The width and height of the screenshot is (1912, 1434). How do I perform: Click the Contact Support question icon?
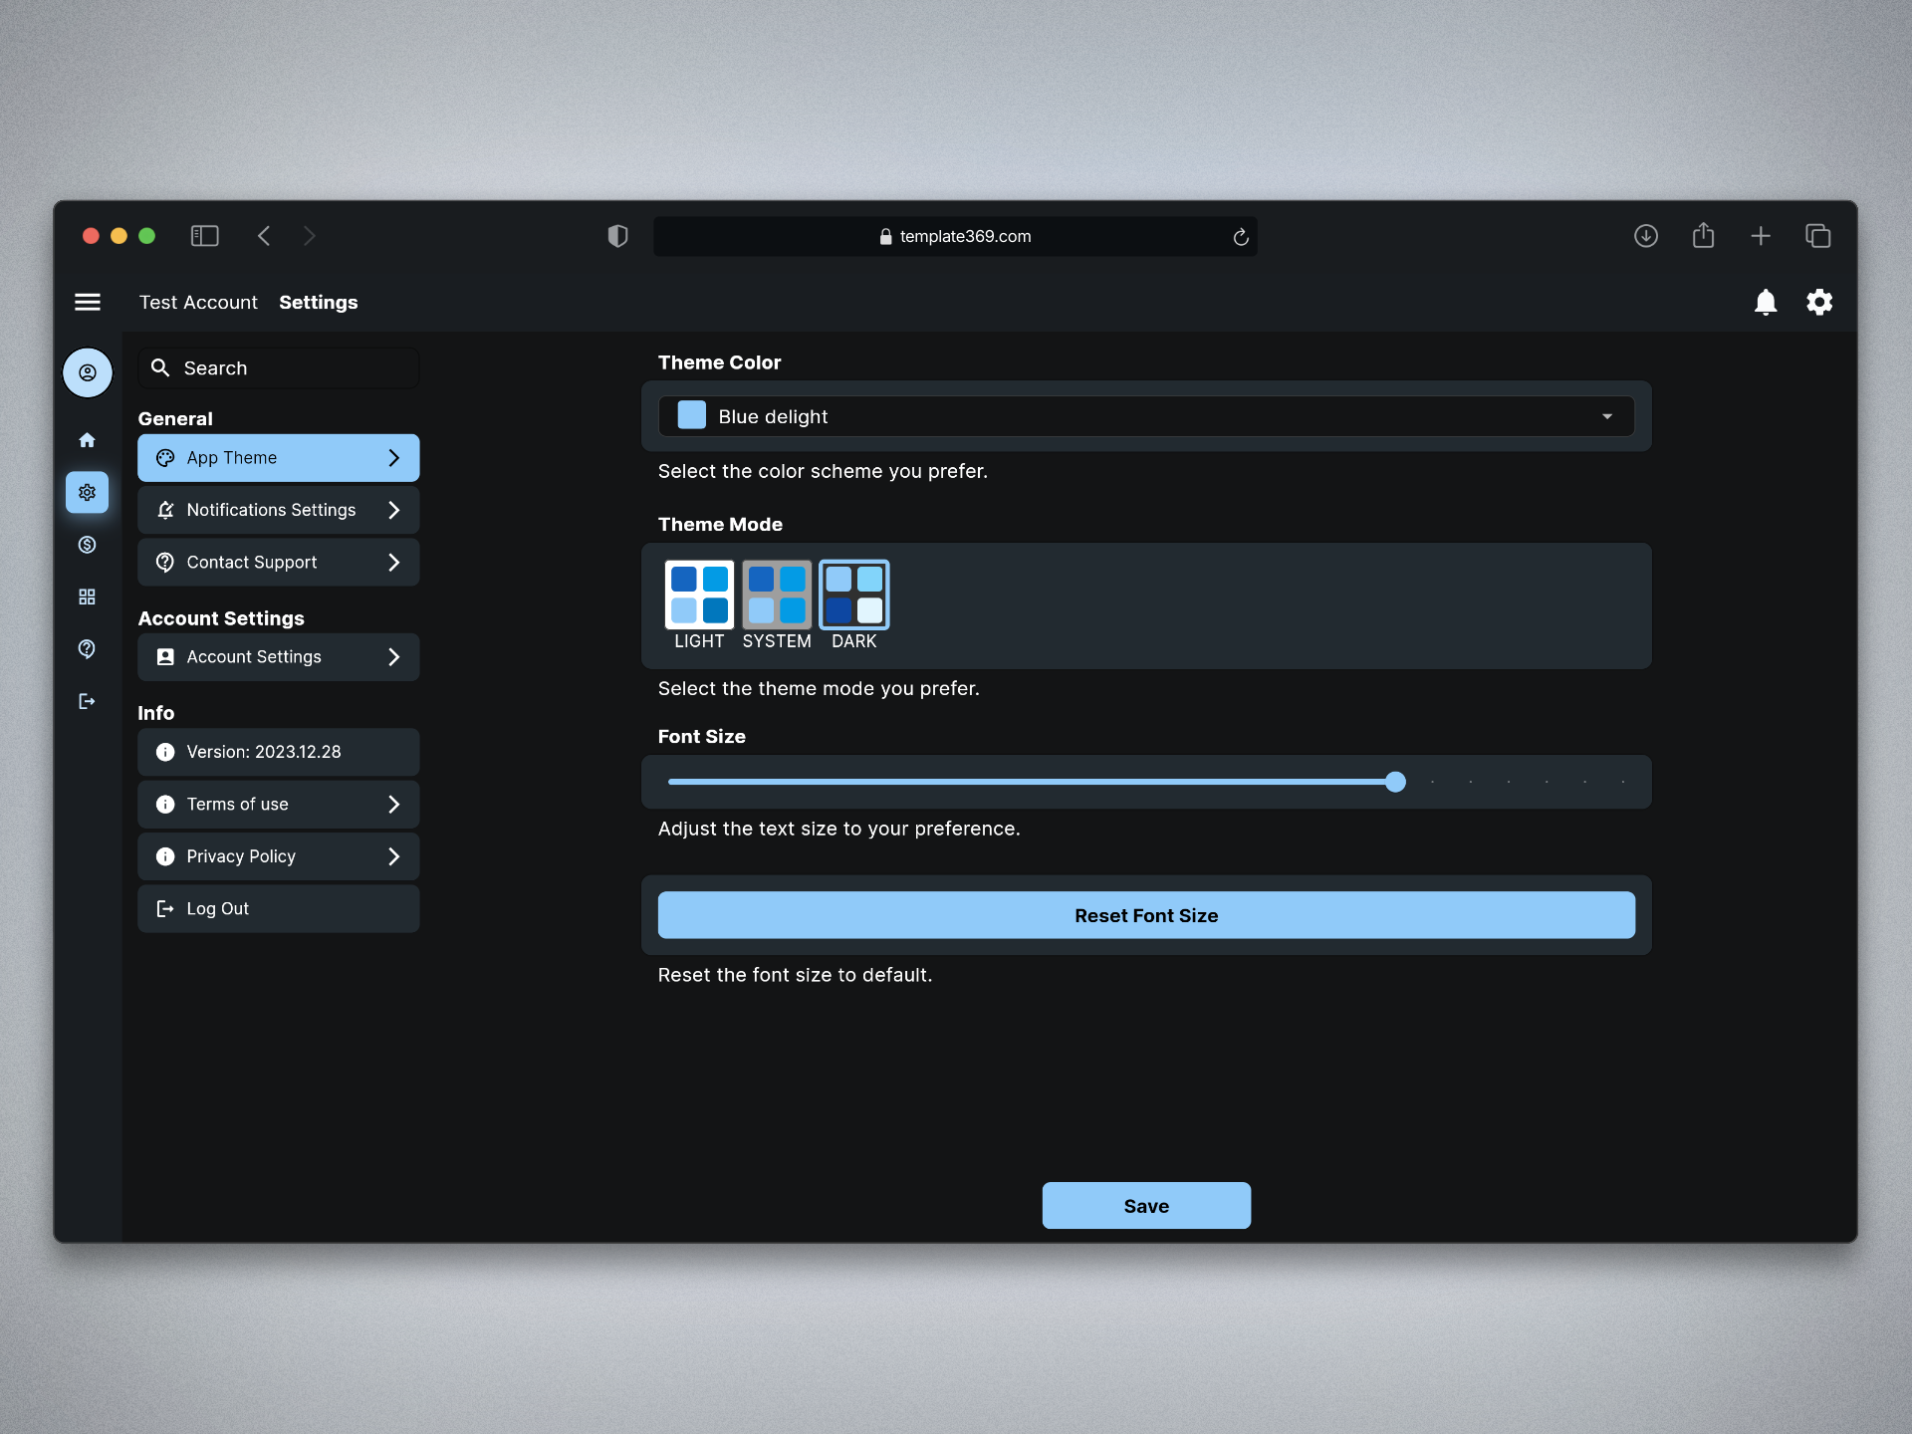click(x=165, y=563)
